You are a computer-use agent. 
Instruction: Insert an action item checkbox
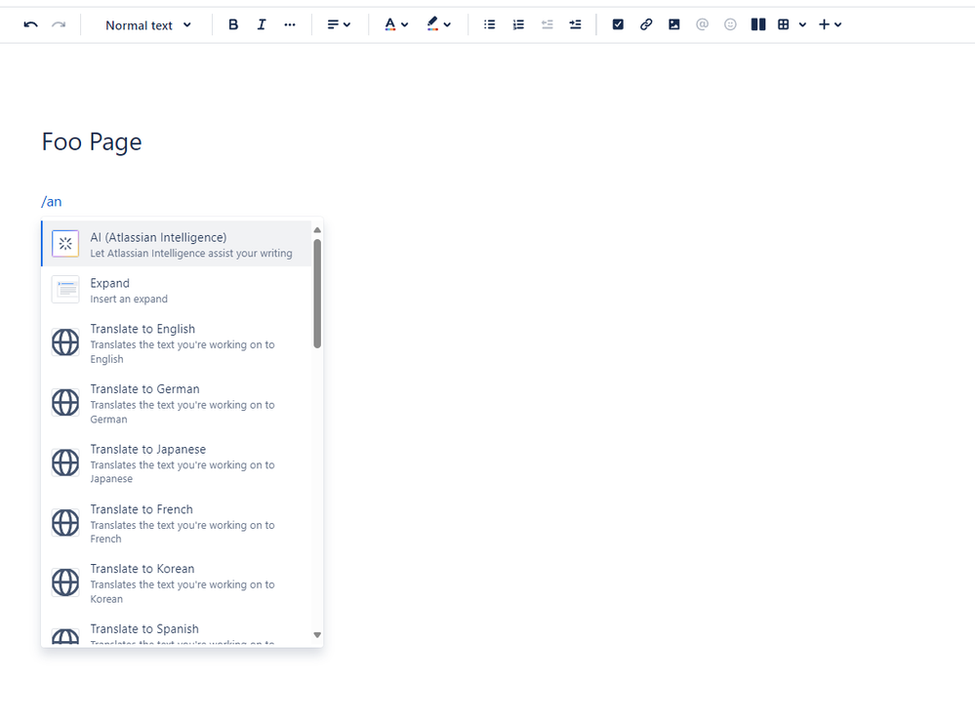click(x=618, y=24)
